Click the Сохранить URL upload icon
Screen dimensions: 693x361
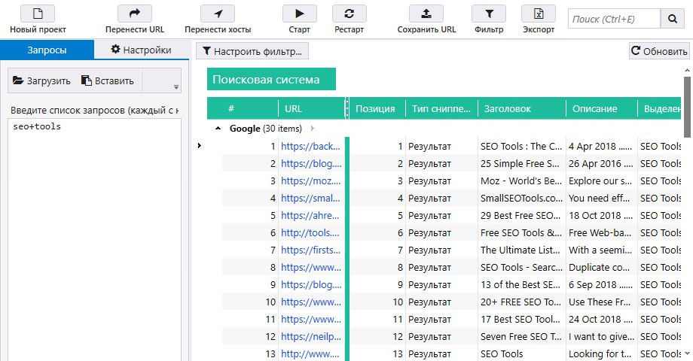point(426,14)
